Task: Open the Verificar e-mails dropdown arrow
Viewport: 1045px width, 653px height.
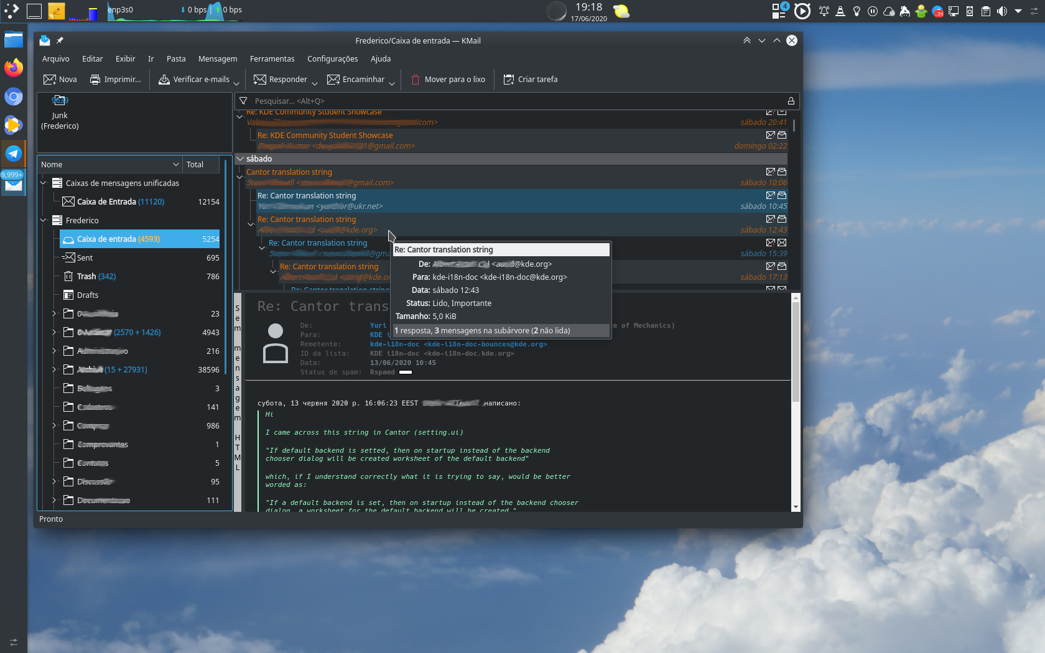Action: click(236, 83)
